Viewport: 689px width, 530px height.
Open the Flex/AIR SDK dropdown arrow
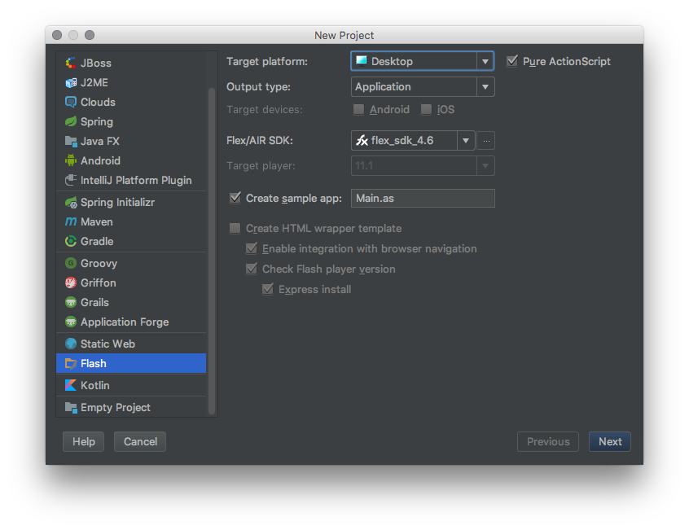coord(466,141)
